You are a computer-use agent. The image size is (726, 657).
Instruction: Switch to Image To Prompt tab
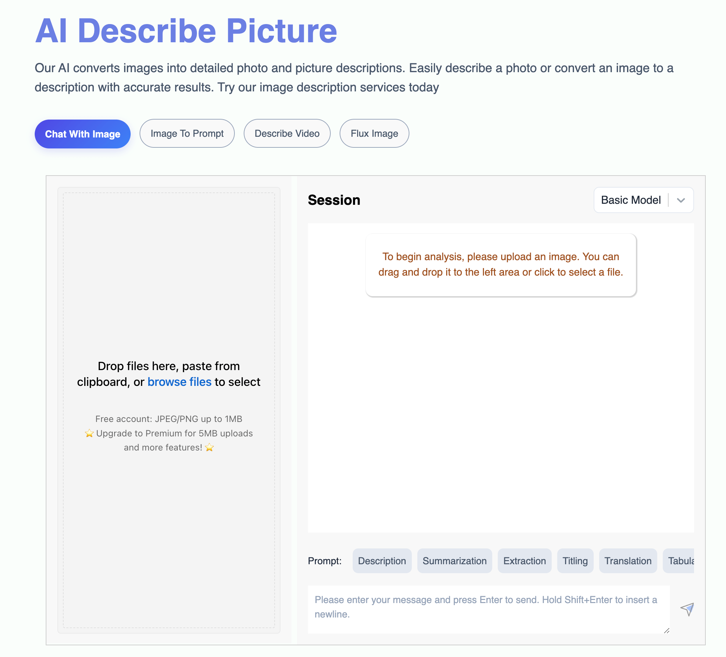point(187,134)
